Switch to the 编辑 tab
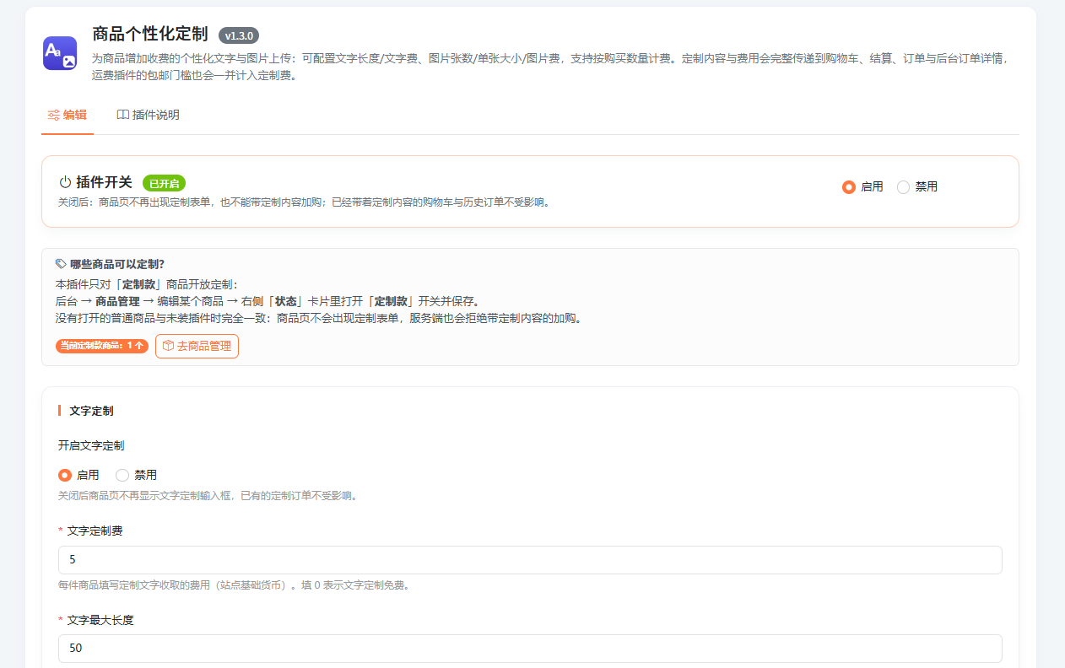The image size is (1065, 668). 68,115
